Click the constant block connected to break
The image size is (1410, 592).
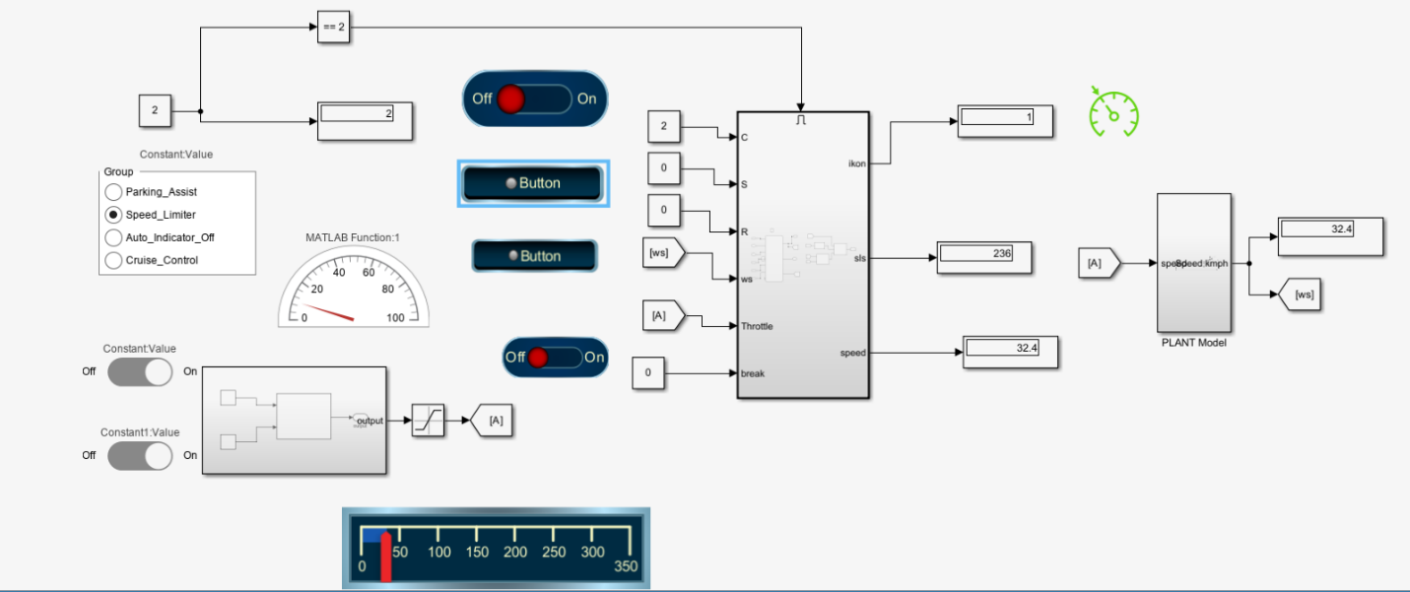click(648, 373)
